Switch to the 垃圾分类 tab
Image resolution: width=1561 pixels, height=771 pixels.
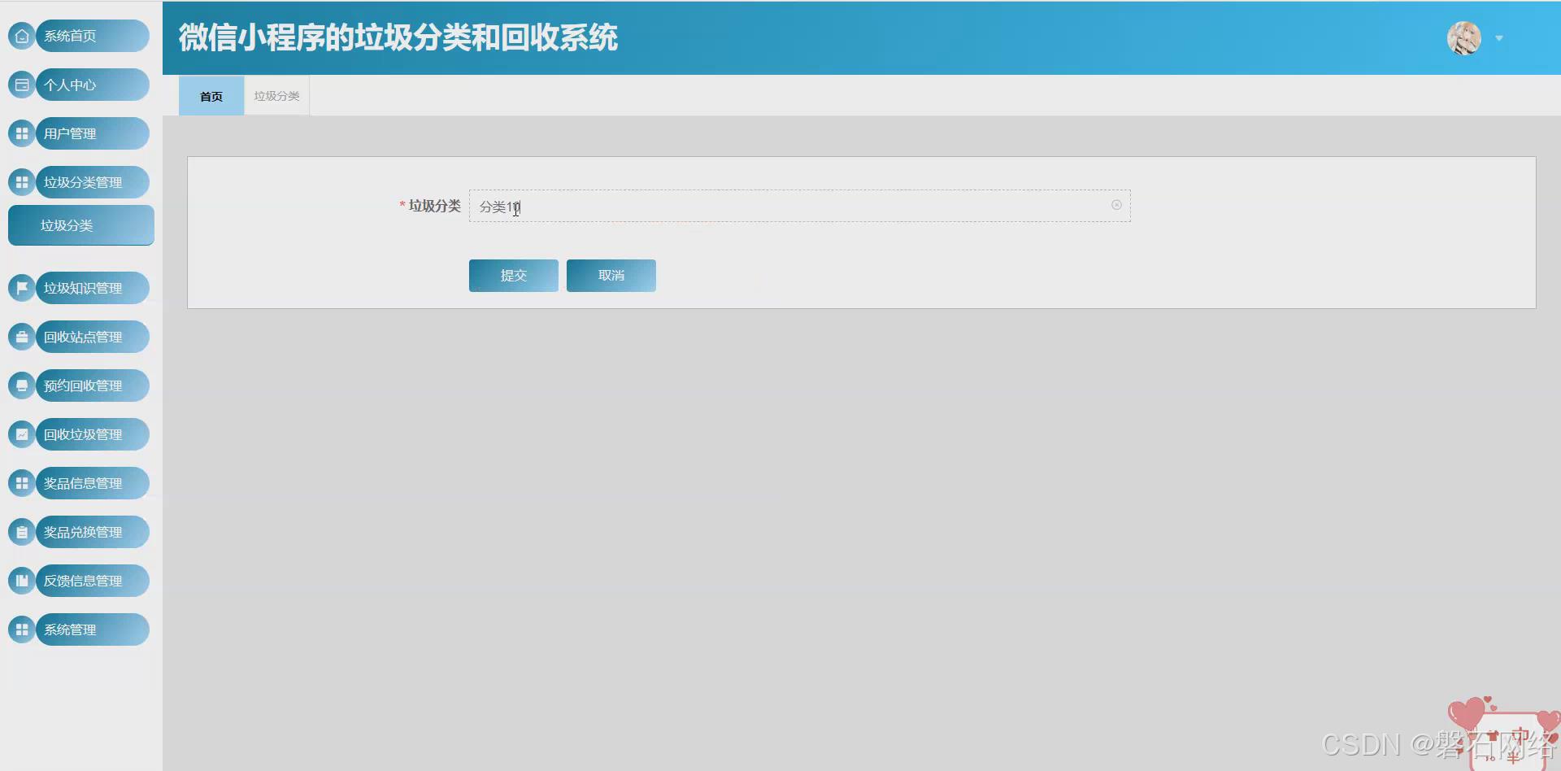coord(276,95)
